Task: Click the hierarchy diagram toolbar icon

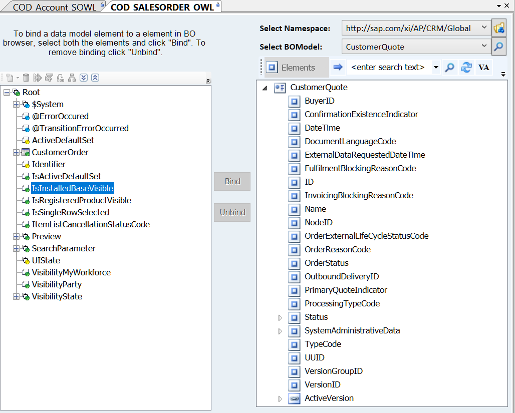Action: tap(72, 78)
